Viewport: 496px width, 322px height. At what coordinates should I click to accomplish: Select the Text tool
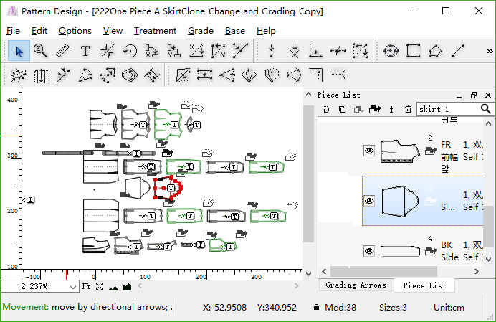[85, 51]
